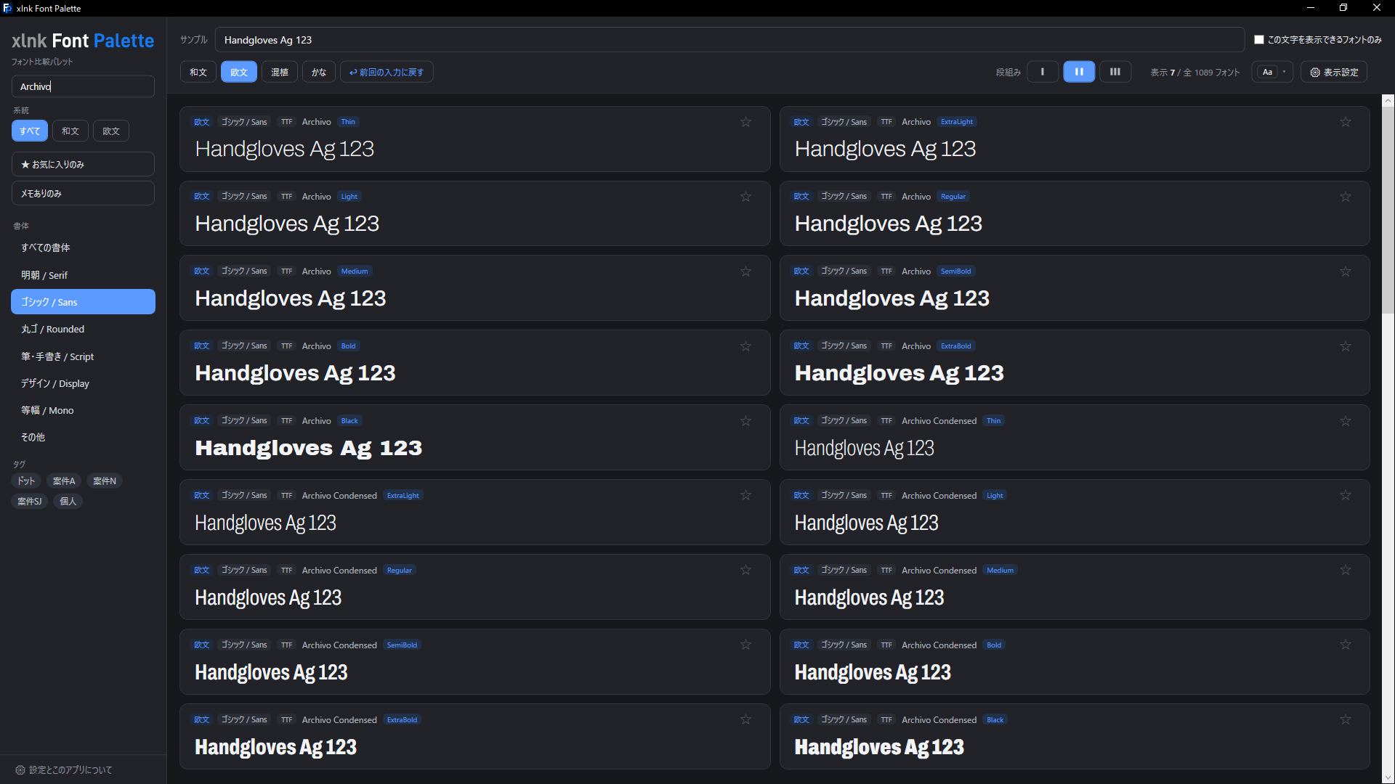Enable the この文字を表示できるフォントのみ checkbox
1395x784 pixels.
pyautogui.click(x=1259, y=40)
